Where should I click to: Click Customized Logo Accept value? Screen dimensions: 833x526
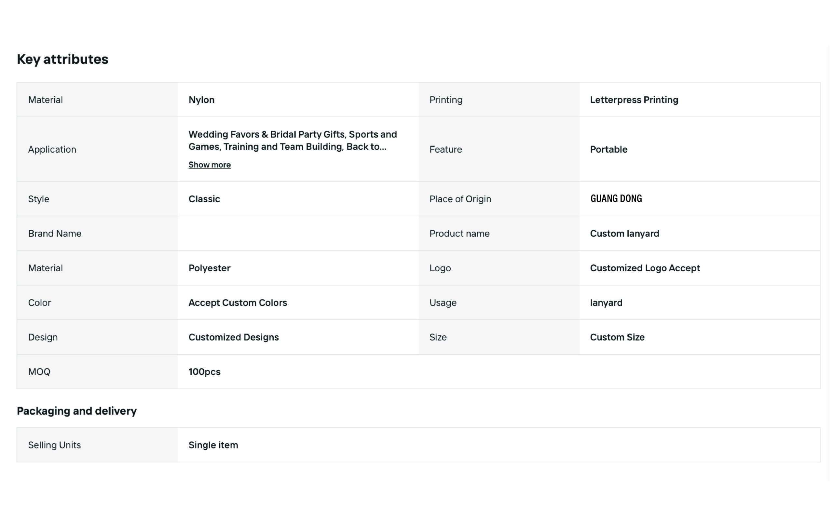click(645, 268)
